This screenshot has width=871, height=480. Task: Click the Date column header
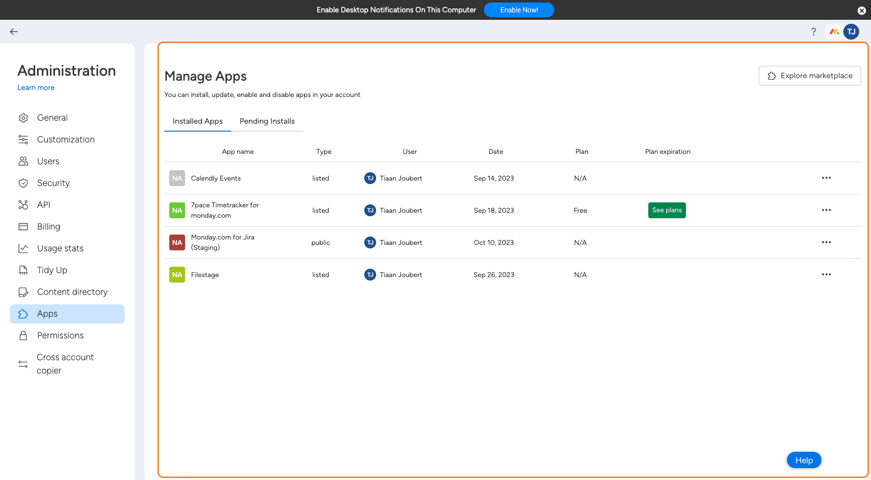point(496,152)
